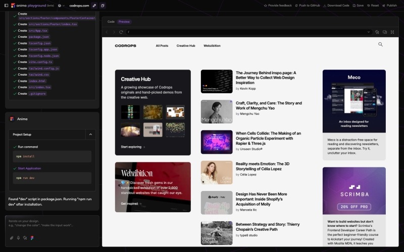Click the paperclip attach icon in chat
This screenshot has width=404, height=252.
tap(11, 237)
